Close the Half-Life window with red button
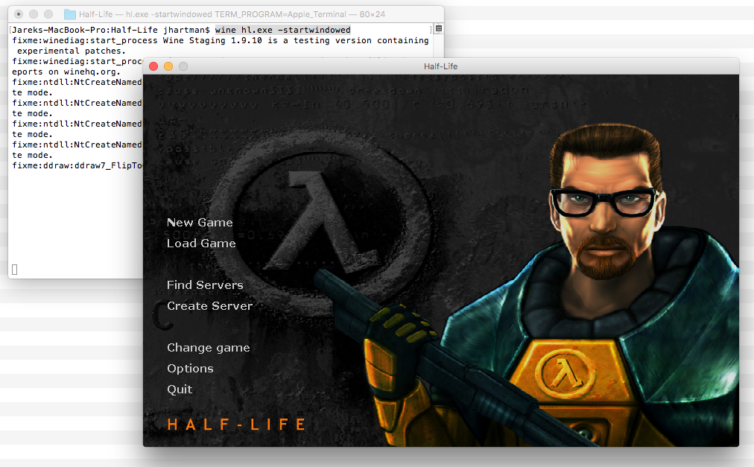Screen dimensions: 754x467 coord(154,66)
